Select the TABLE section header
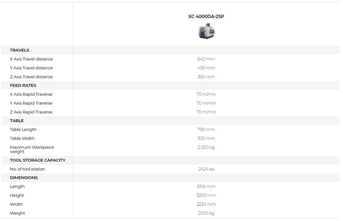 click(17, 121)
